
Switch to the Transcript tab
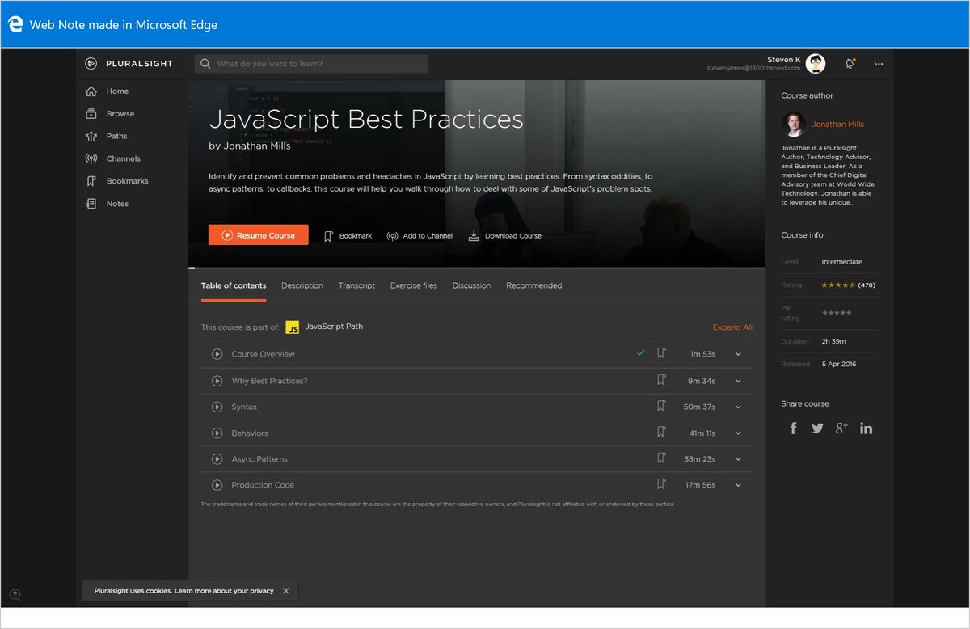pos(356,285)
